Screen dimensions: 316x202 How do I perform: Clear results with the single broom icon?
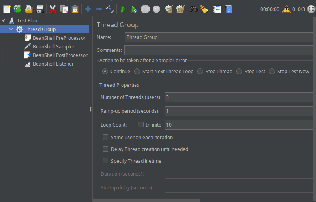(169, 9)
